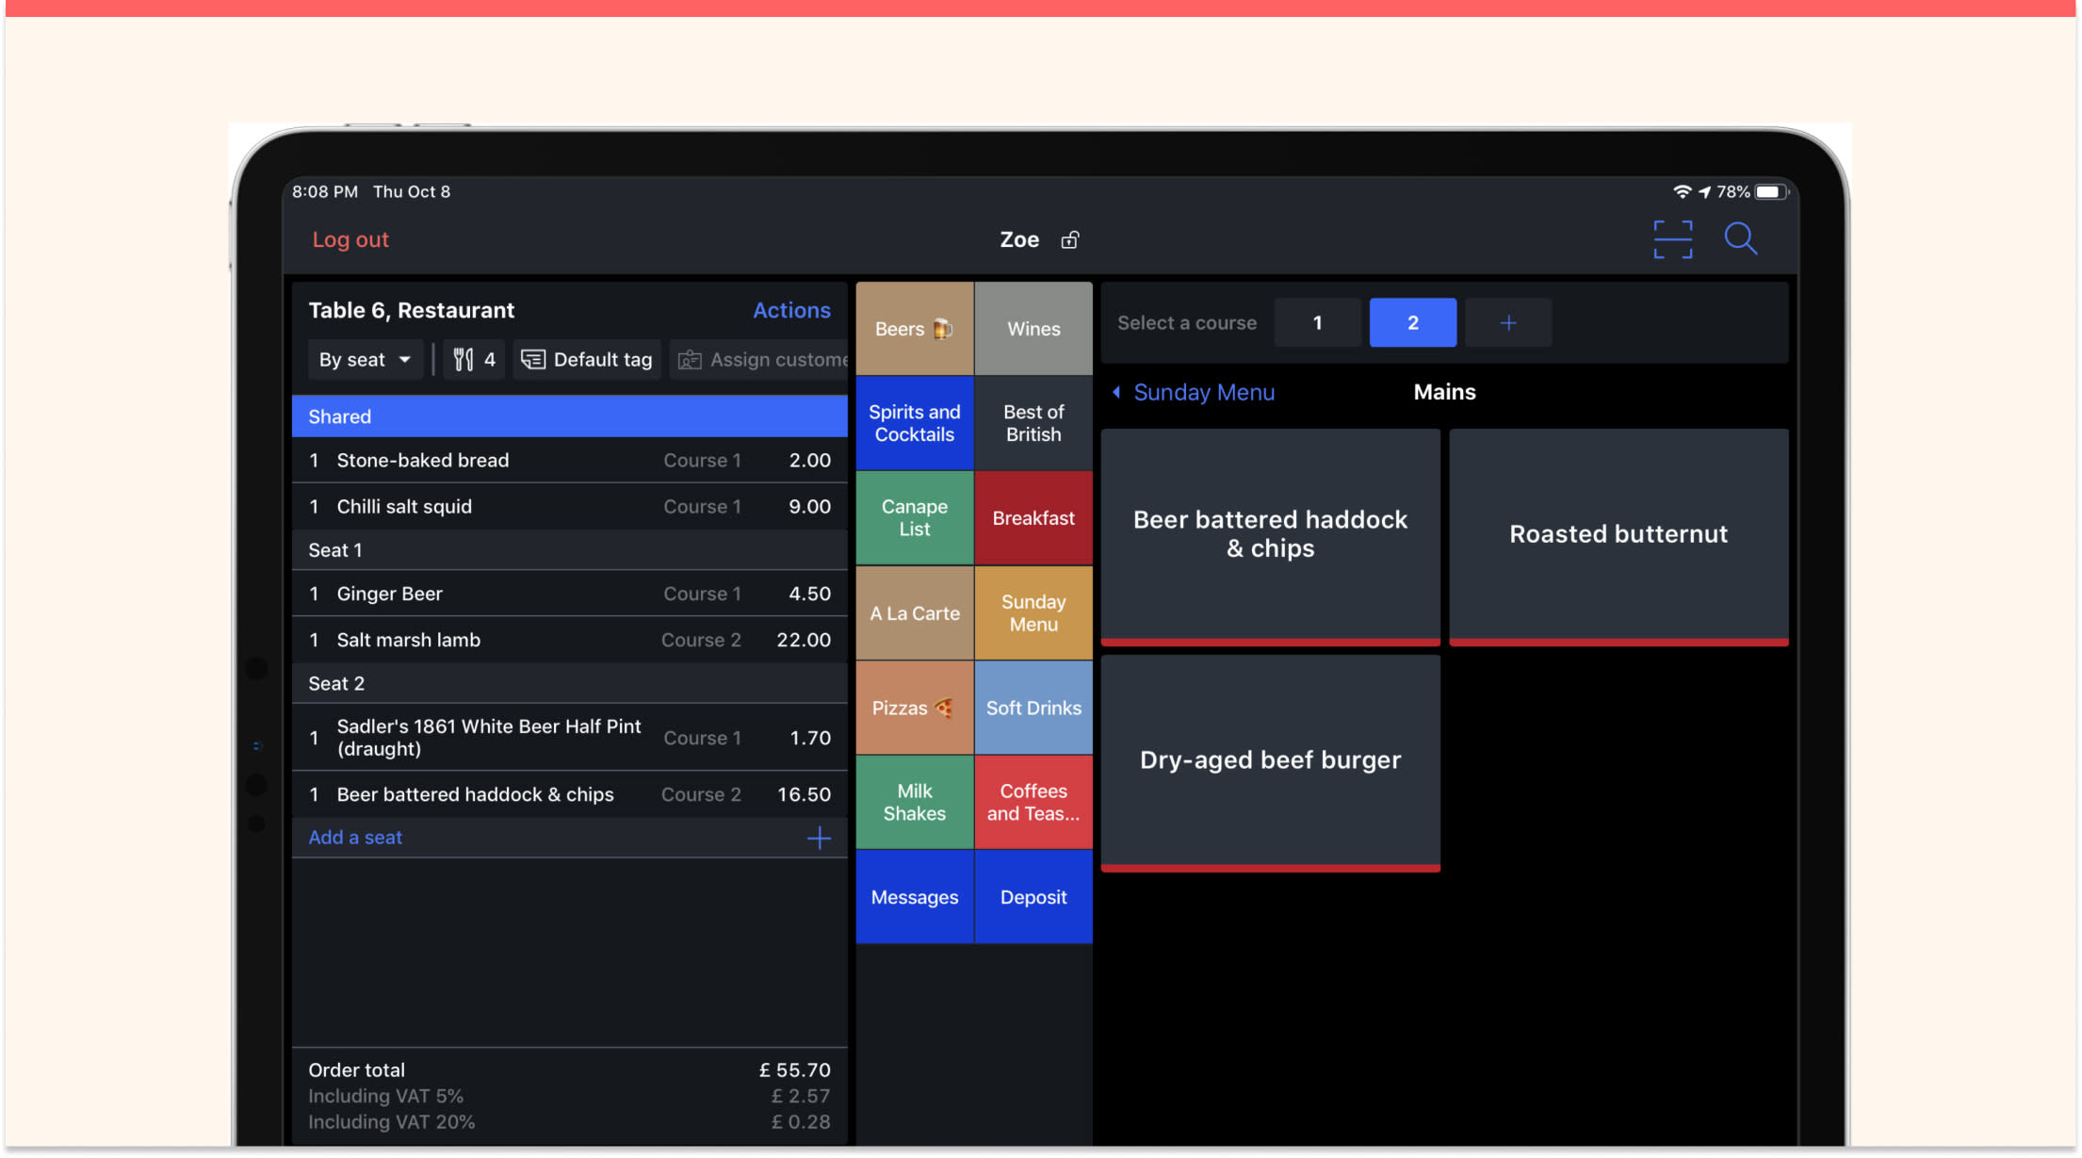Add a new course with plus button
This screenshot has width=2082, height=1158.
pyautogui.click(x=1507, y=323)
